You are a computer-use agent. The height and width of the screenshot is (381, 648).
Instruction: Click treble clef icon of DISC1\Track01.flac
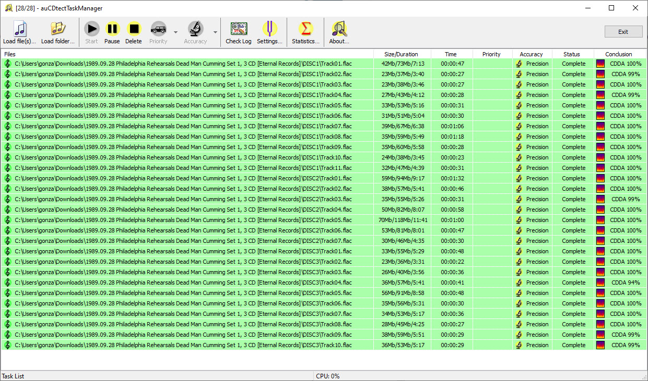[8, 64]
